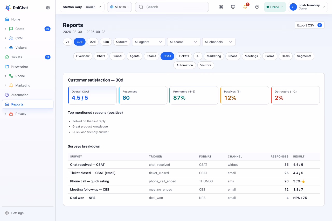Click the Search input field

click(x=172, y=7)
